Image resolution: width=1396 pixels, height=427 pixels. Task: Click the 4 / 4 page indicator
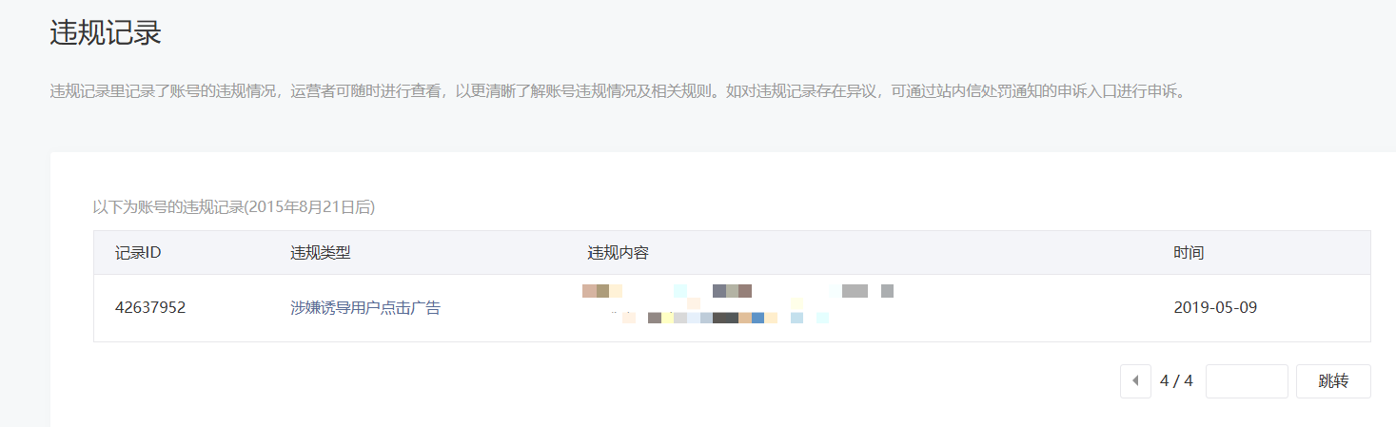1176,381
